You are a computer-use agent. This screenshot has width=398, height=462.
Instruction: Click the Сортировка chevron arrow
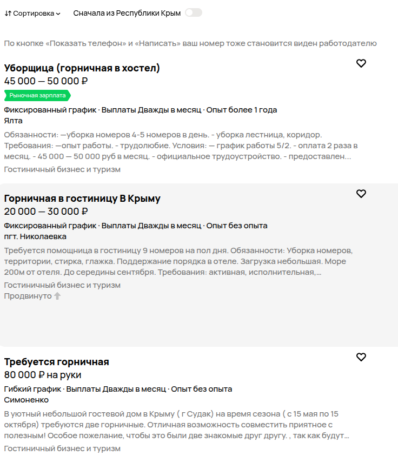click(x=58, y=14)
